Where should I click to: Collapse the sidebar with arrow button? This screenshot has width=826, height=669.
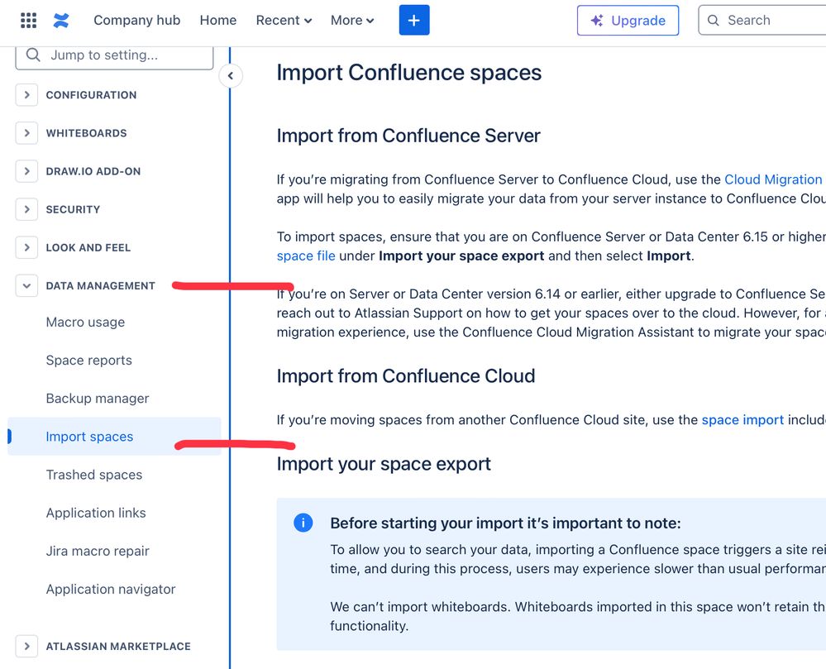click(x=230, y=76)
